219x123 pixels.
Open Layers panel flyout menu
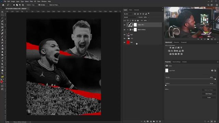pos(163,10)
